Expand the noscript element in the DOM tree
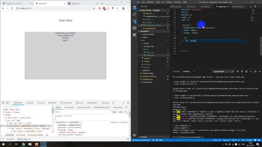This screenshot has height=147, width=262. [x=5, y=118]
